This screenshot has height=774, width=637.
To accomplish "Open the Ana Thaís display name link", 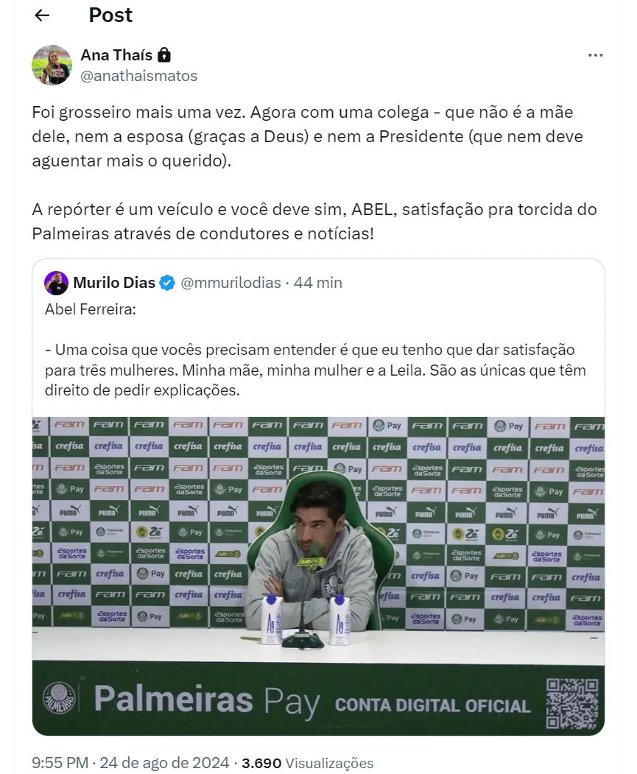I will pyautogui.click(x=116, y=55).
